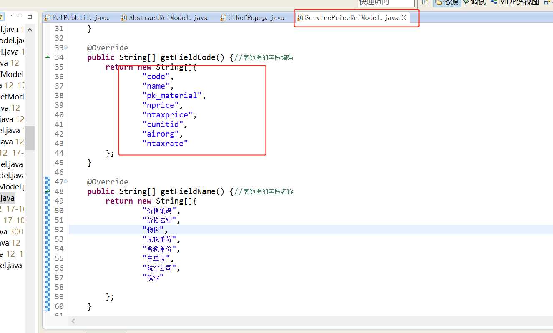Click the "pk_material" string literal
Viewport: 553px width, 333px height.
point(172,96)
